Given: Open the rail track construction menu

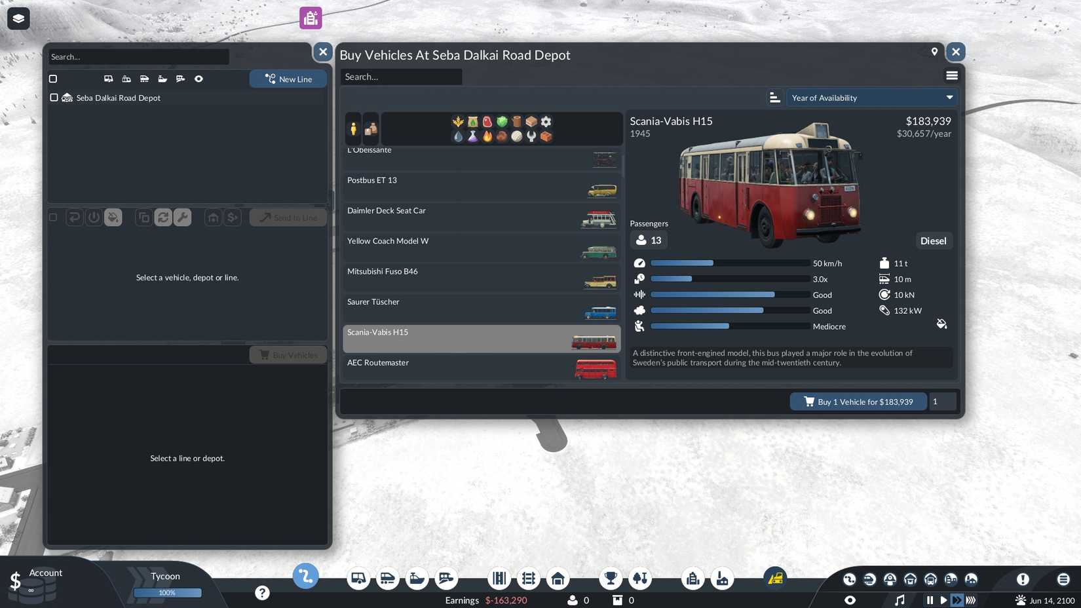Looking at the screenshot, I should pyautogui.click(x=529, y=579).
